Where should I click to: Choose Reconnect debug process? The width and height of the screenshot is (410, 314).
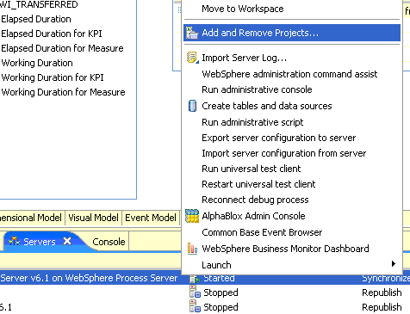(x=292, y=200)
